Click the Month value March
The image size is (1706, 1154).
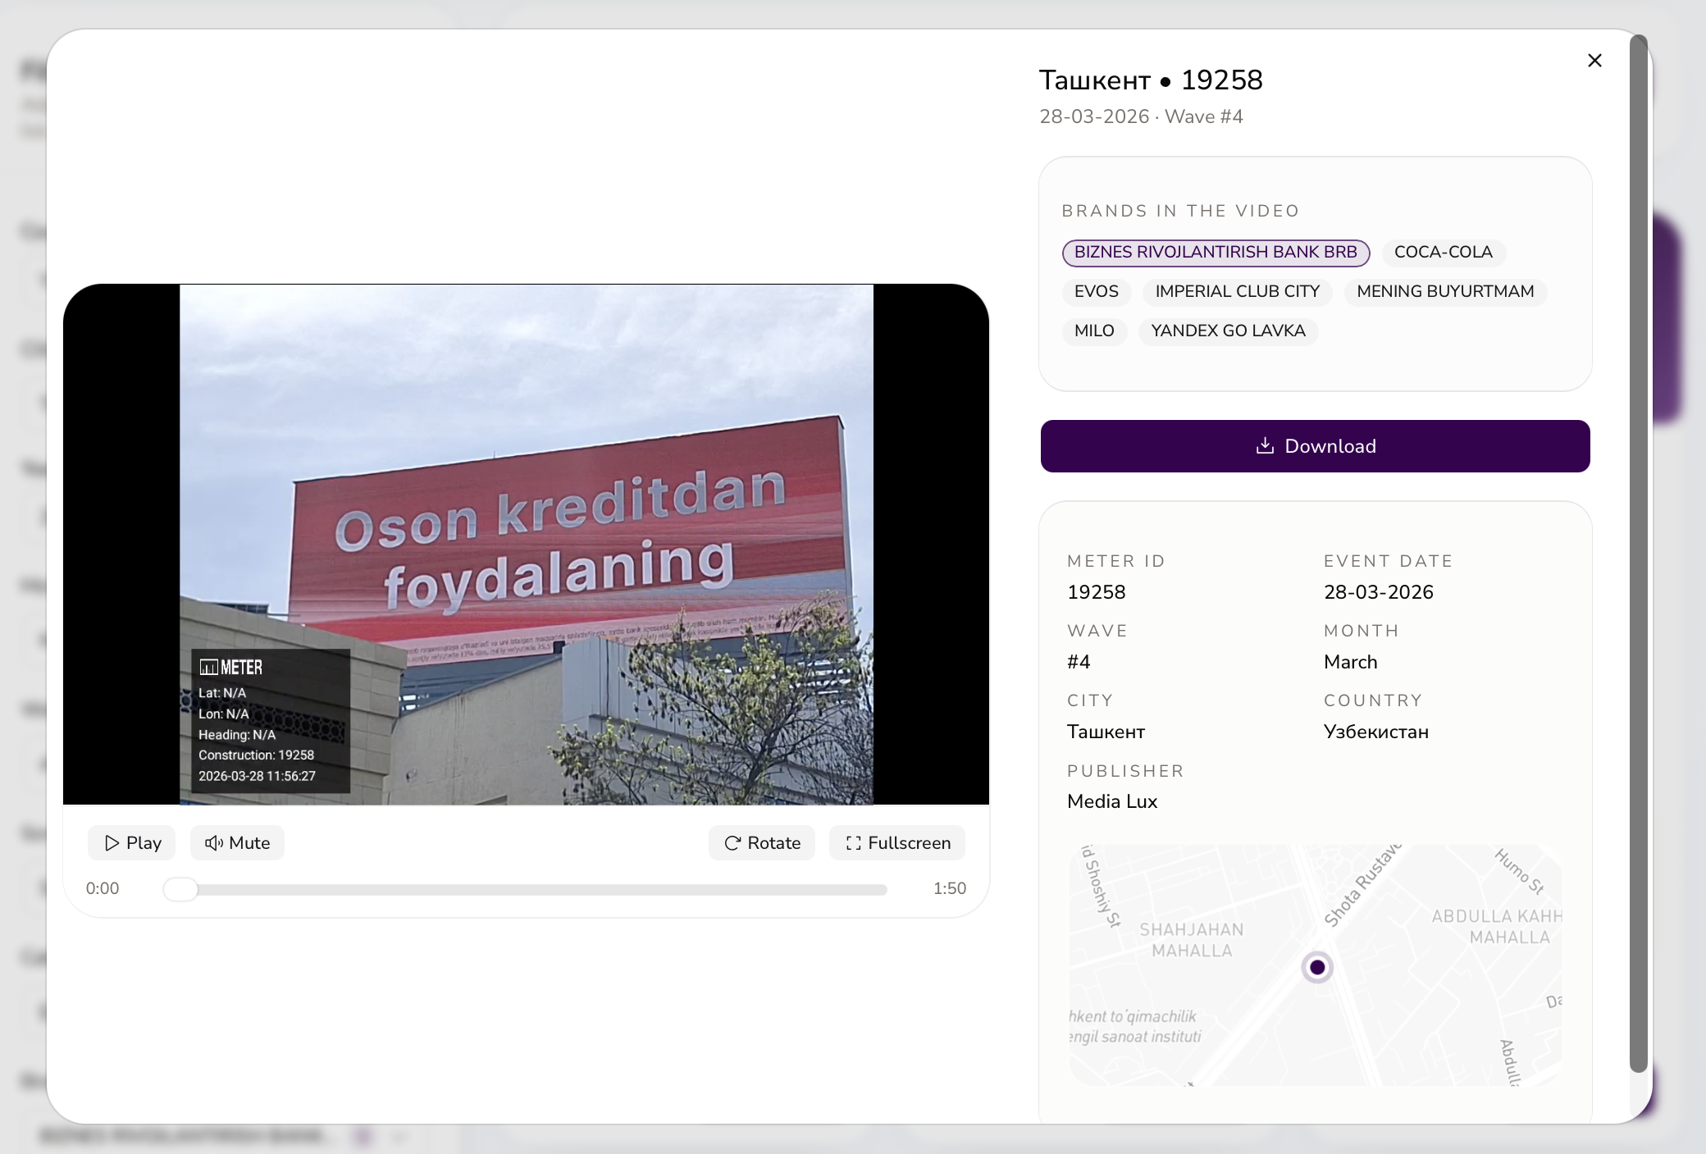click(x=1350, y=662)
